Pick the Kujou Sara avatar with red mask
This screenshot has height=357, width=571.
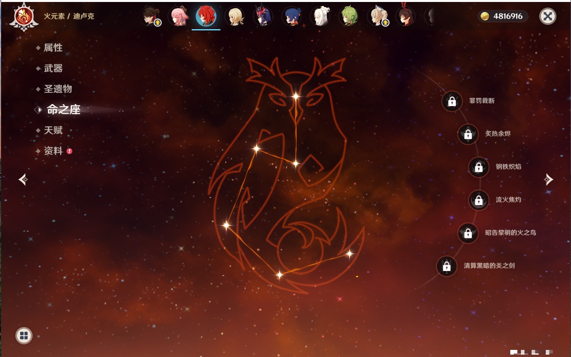coord(264,17)
